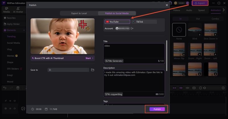This screenshot has width=228, height=119.
Task: Select the Trending elements category
Action: point(11,36)
